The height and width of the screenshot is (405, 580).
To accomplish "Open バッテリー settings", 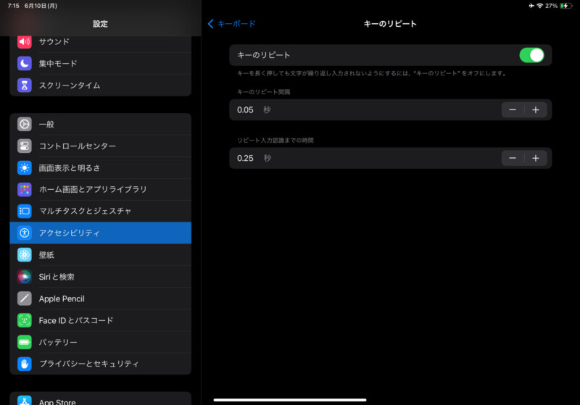I will (x=101, y=342).
